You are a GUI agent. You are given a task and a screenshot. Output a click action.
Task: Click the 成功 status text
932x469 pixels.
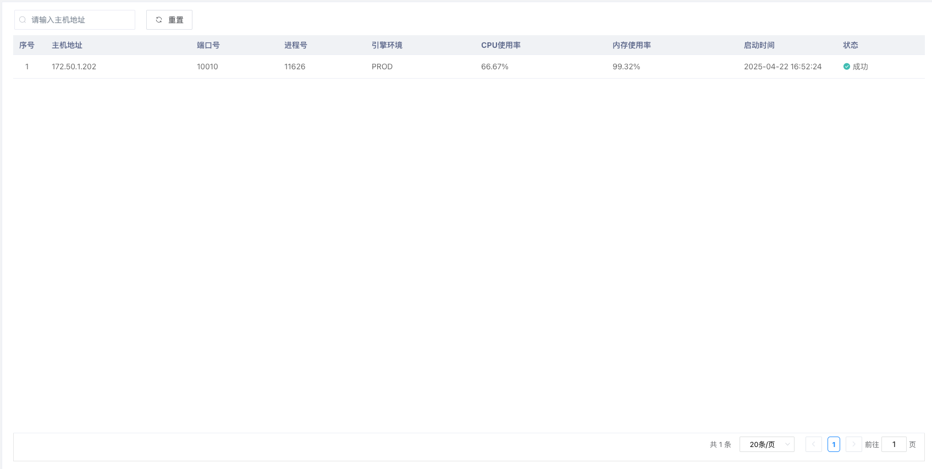tap(861, 67)
